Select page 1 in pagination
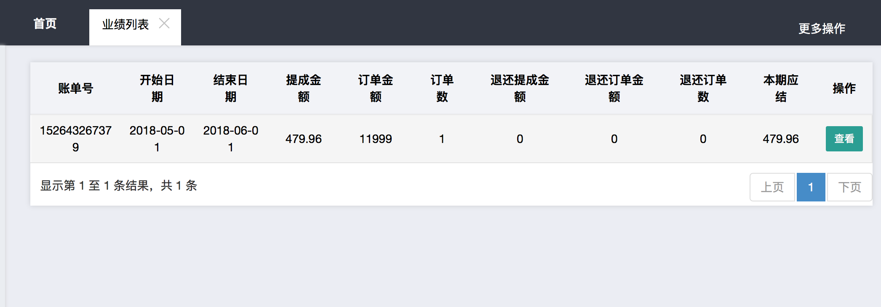Screen dimensions: 881x307 point(811,187)
